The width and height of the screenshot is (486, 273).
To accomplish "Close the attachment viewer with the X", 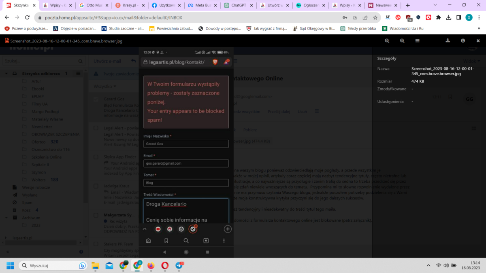I will 477,41.
